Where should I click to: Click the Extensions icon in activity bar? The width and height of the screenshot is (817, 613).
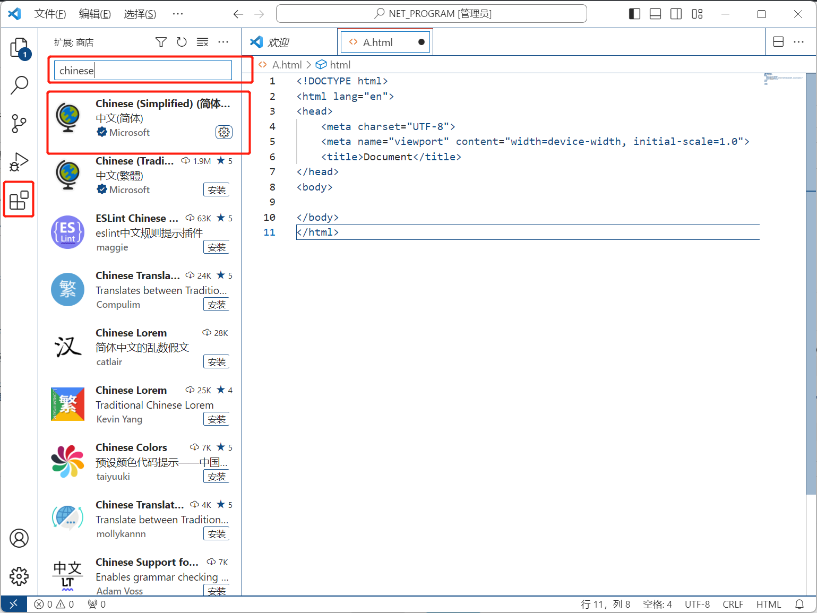[x=19, y=200]
